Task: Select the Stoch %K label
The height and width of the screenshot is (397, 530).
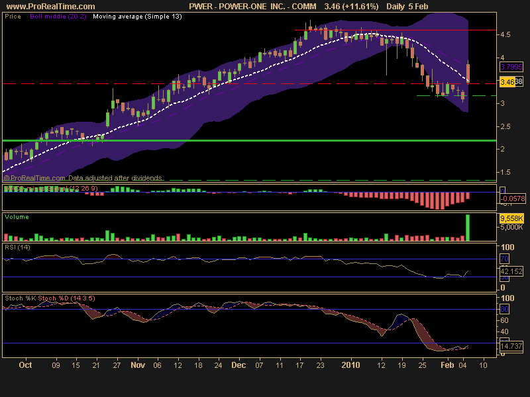Action: pos(21,298)
